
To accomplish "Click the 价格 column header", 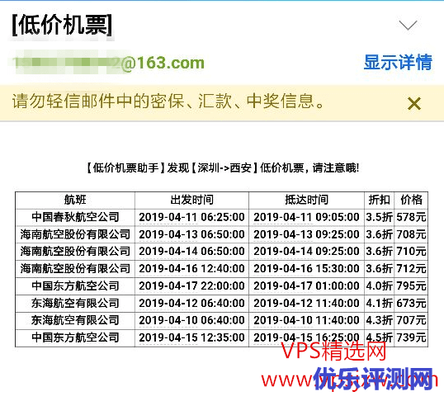I will point(411,200).
